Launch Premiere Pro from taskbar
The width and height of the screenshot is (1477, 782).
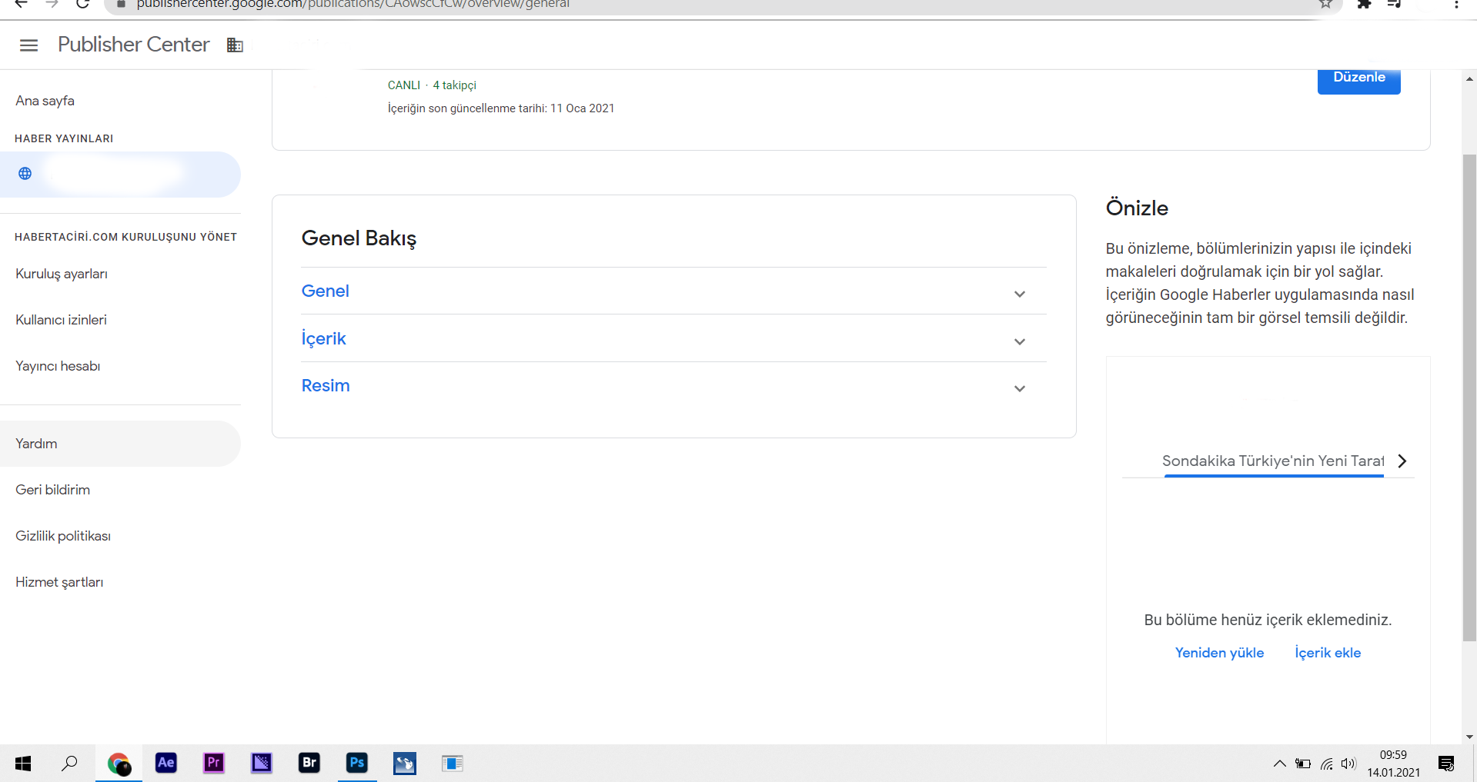tap(214, 763)
